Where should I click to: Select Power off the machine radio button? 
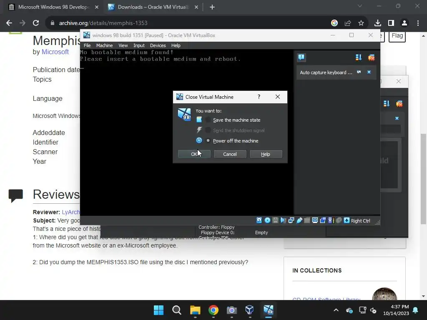point(208,141)
